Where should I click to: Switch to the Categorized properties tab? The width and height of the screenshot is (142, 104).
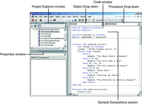[x=44, y=58]
